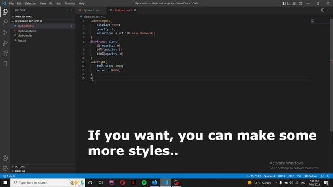Expand the Outline section
The image size is (333, 187).
click(43, 166)
